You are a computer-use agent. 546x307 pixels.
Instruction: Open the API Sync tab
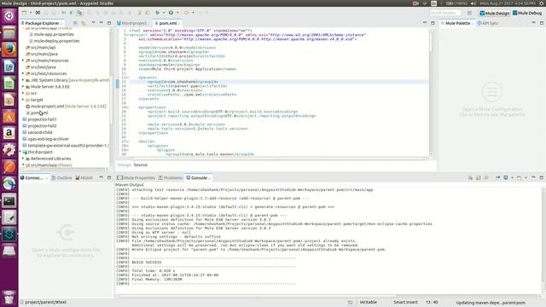click(x=488, y=23)
